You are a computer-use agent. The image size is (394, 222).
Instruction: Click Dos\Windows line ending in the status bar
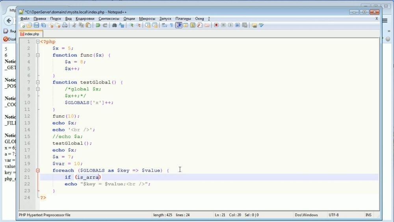306,215
